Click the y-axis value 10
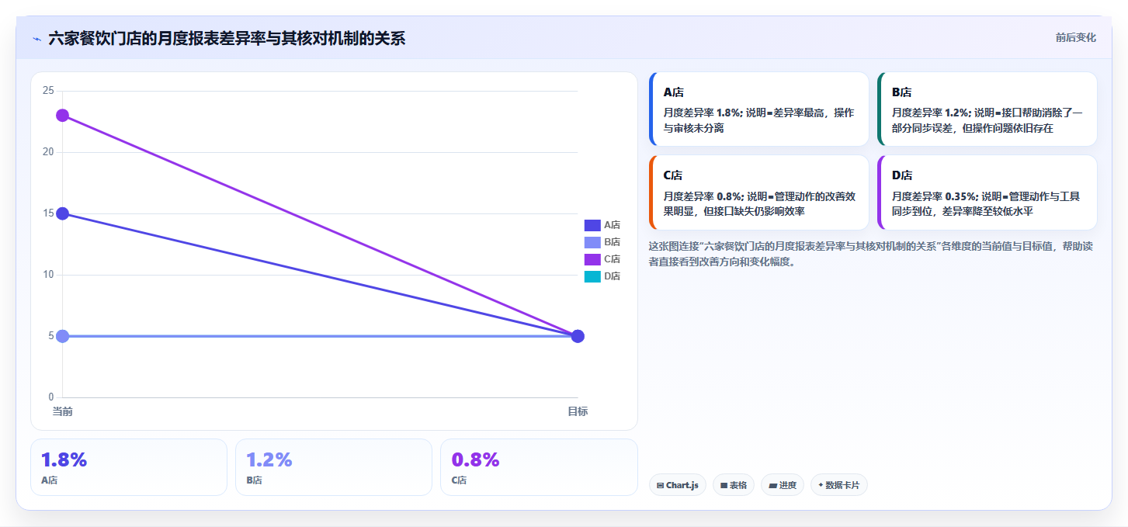 pyautogui.click(x=48, y=275)
